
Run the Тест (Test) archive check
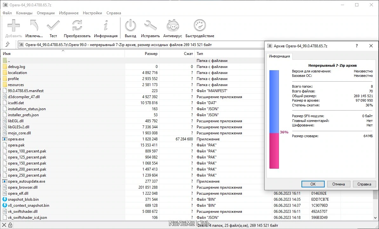pyautogui.click(x=53, y=25)
